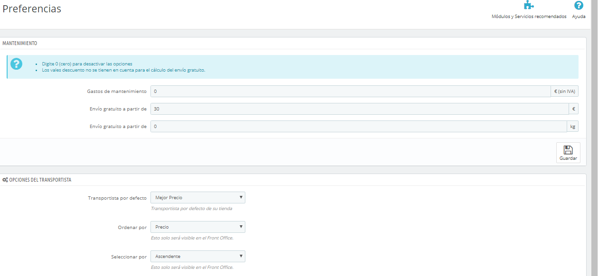Image resolution: width=598 pixels, height=276 pixels.
Task: Click the Guardar floppy disk button
Action: pos(568,153)
